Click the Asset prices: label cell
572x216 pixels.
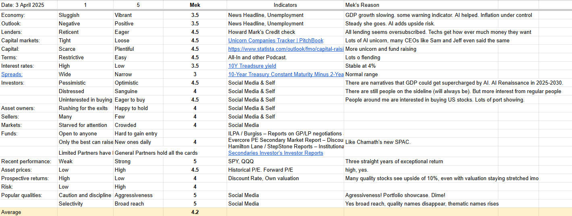pyautogui.click(x=29, y=170)
